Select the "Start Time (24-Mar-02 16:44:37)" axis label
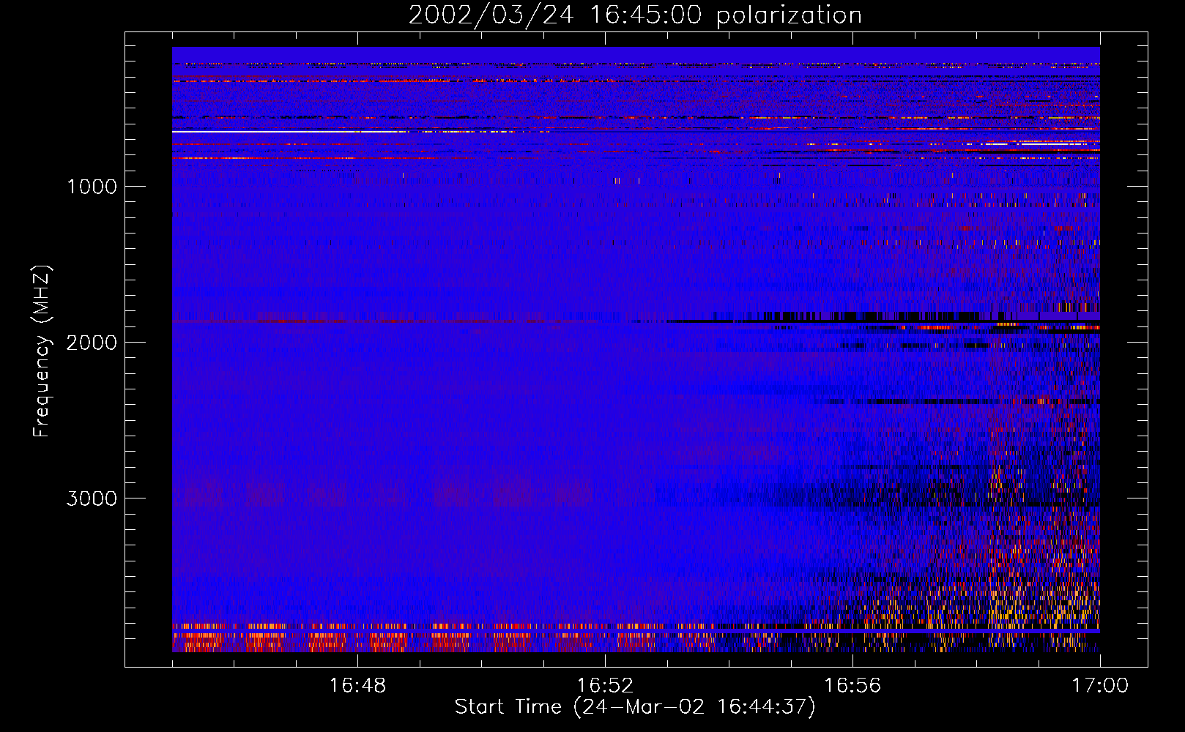 pyautogui.click(x=635, y=707)
